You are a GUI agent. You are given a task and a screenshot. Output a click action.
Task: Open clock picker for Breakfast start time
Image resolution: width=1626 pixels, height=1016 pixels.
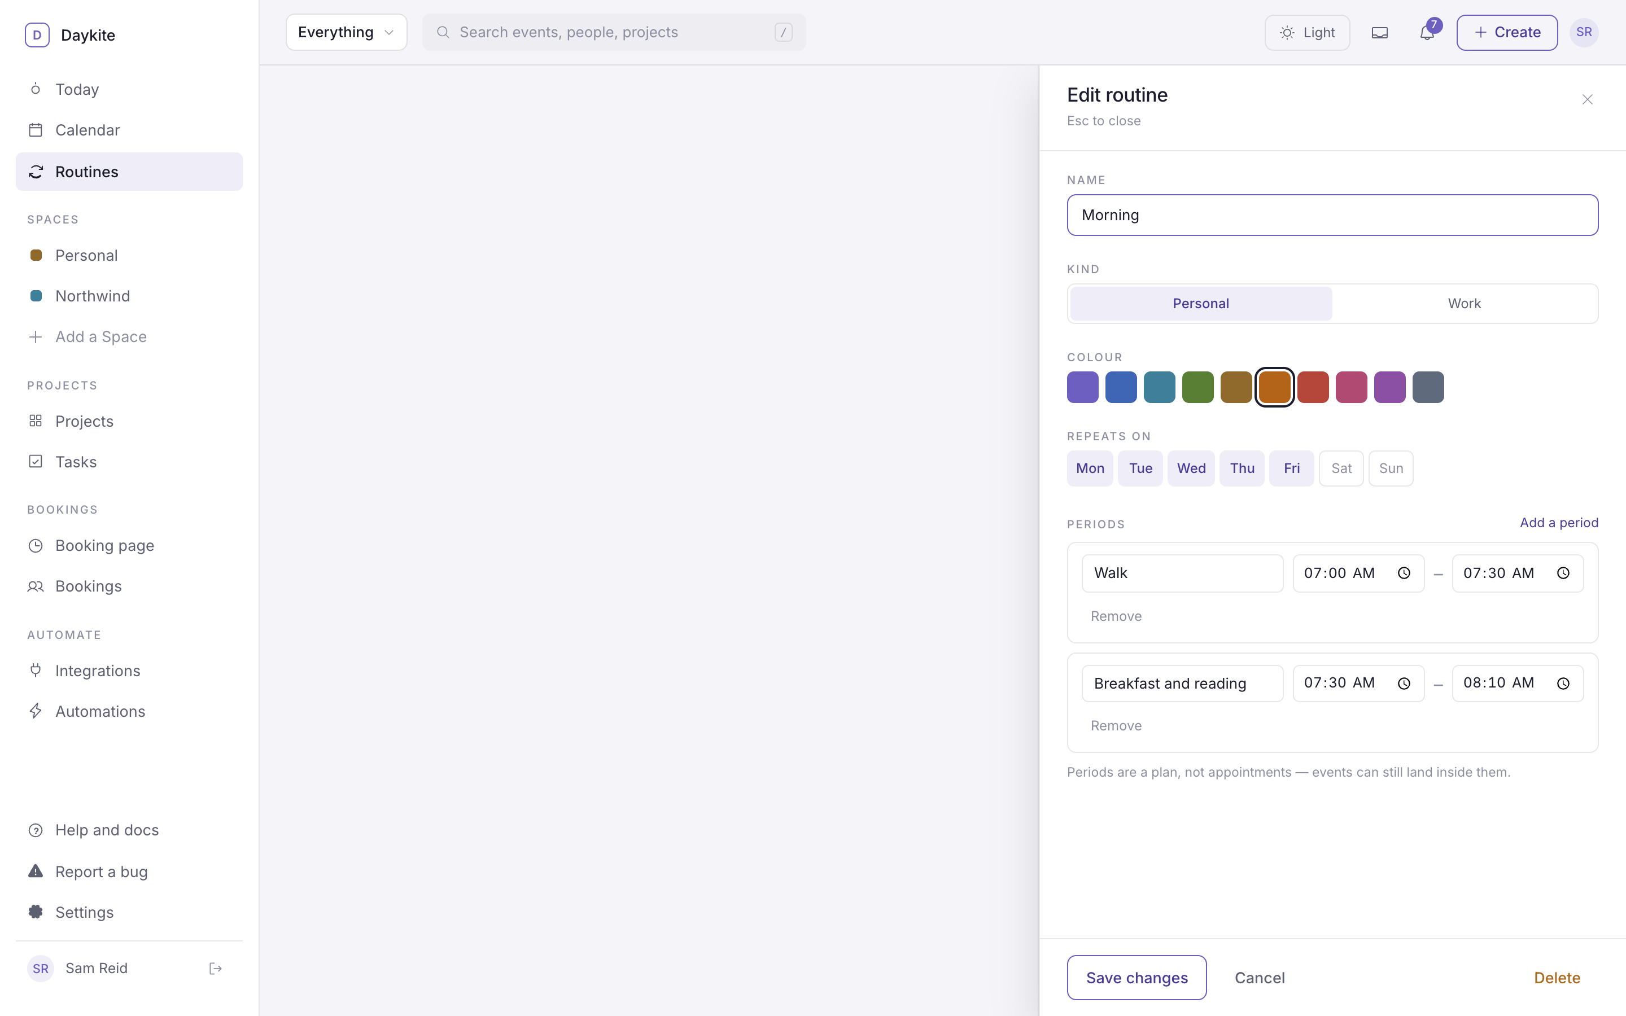[x=1404, y=684]
